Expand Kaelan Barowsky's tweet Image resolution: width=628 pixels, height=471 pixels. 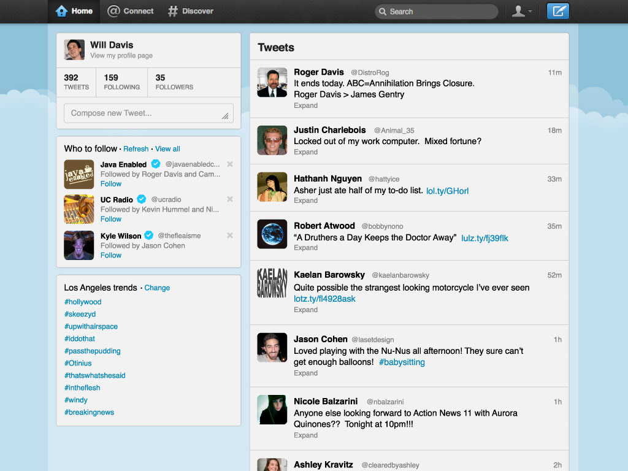click(x=305, y=310)
